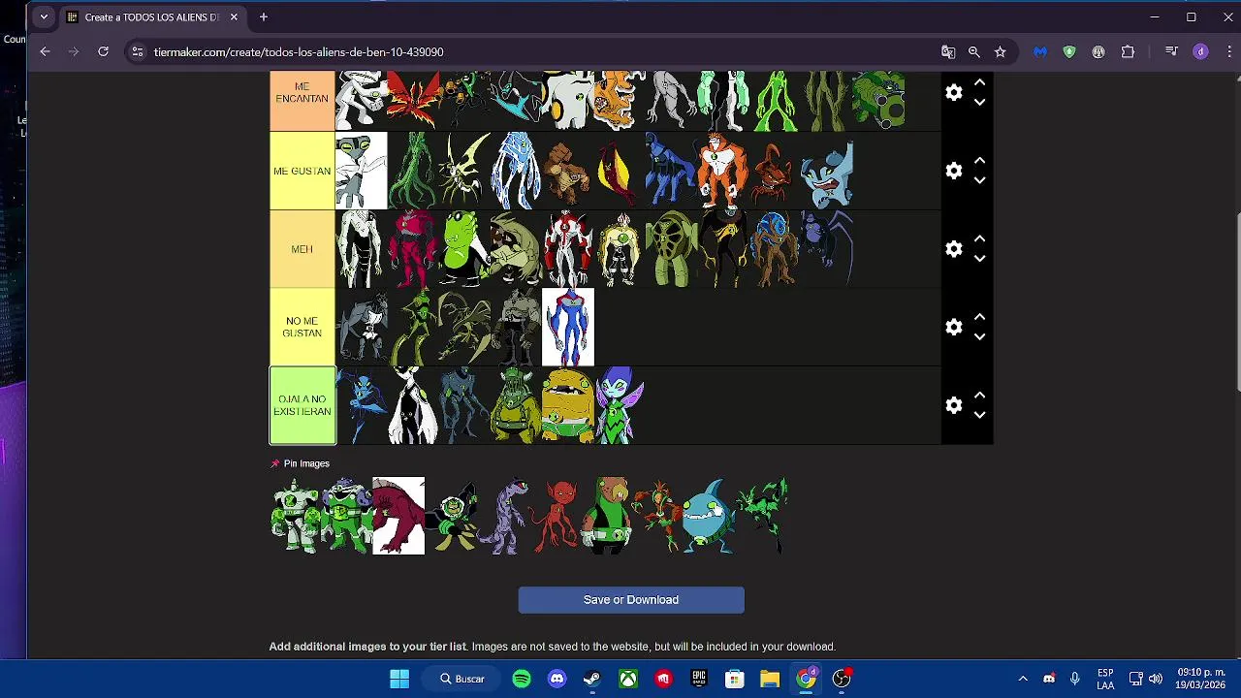This screenshot has width=1241, height=698.
Task: Click the NO ME GUSTAN tier label
Action: pyautogui.click(x=302, y=327)
